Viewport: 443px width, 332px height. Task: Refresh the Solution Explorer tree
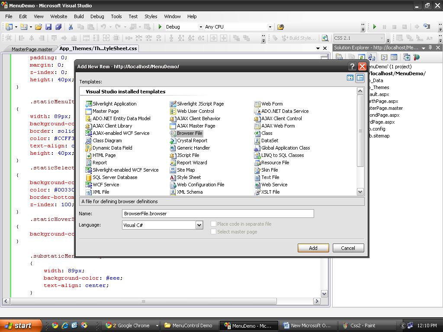(361, 57)
